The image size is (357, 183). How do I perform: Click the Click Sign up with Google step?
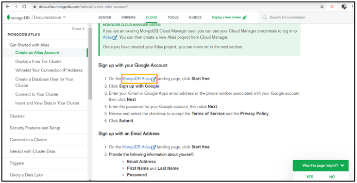[x=135, y=86]
